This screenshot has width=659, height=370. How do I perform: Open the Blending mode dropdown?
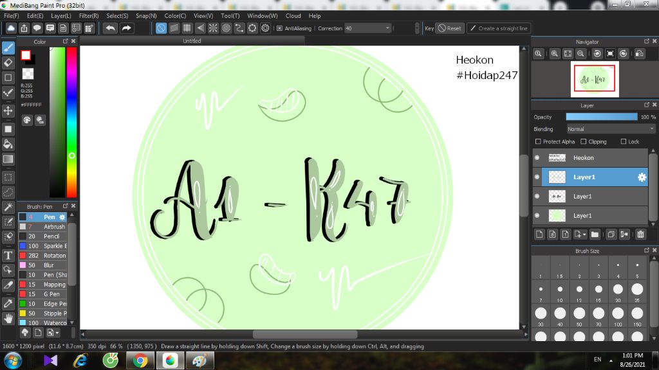coord(611,129)
